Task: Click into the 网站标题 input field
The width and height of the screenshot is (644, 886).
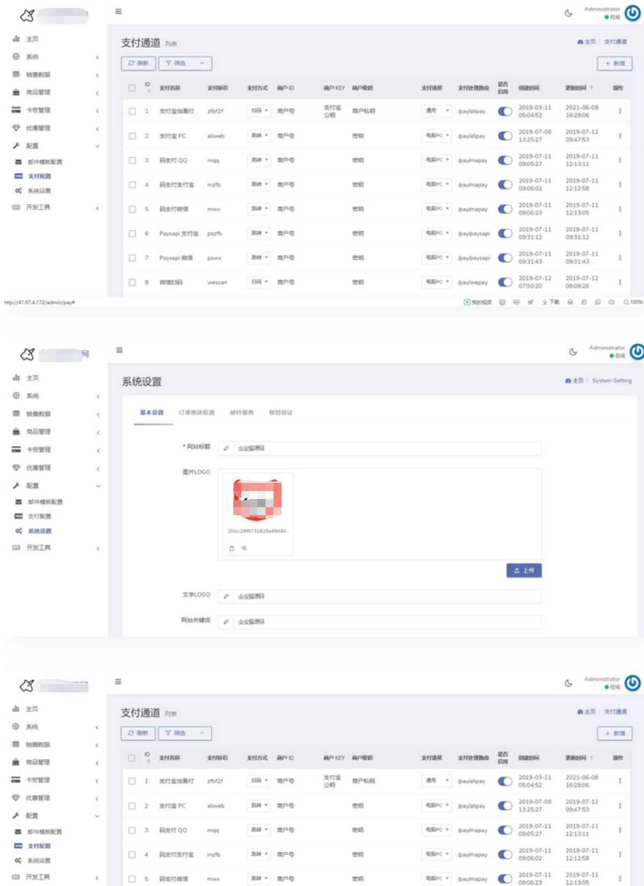Action: 386,448
